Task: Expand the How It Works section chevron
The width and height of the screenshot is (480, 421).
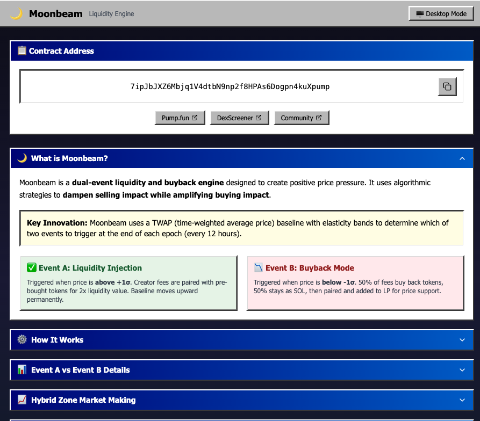Action: [x=462, y=340]
